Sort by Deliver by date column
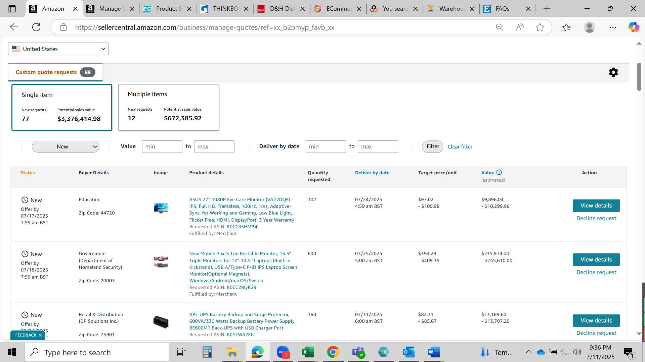This screenshot has width=645, height=362. click(372, 173)
